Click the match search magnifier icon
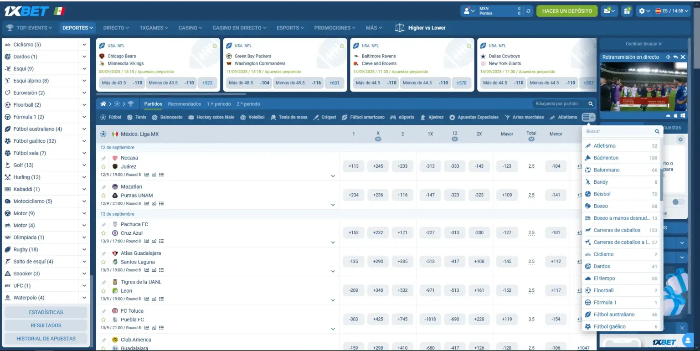700x351 pixels. (x=591, y=104)
